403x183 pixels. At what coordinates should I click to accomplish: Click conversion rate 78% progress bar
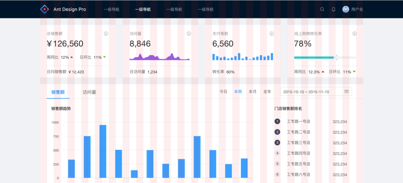(325, 57)
